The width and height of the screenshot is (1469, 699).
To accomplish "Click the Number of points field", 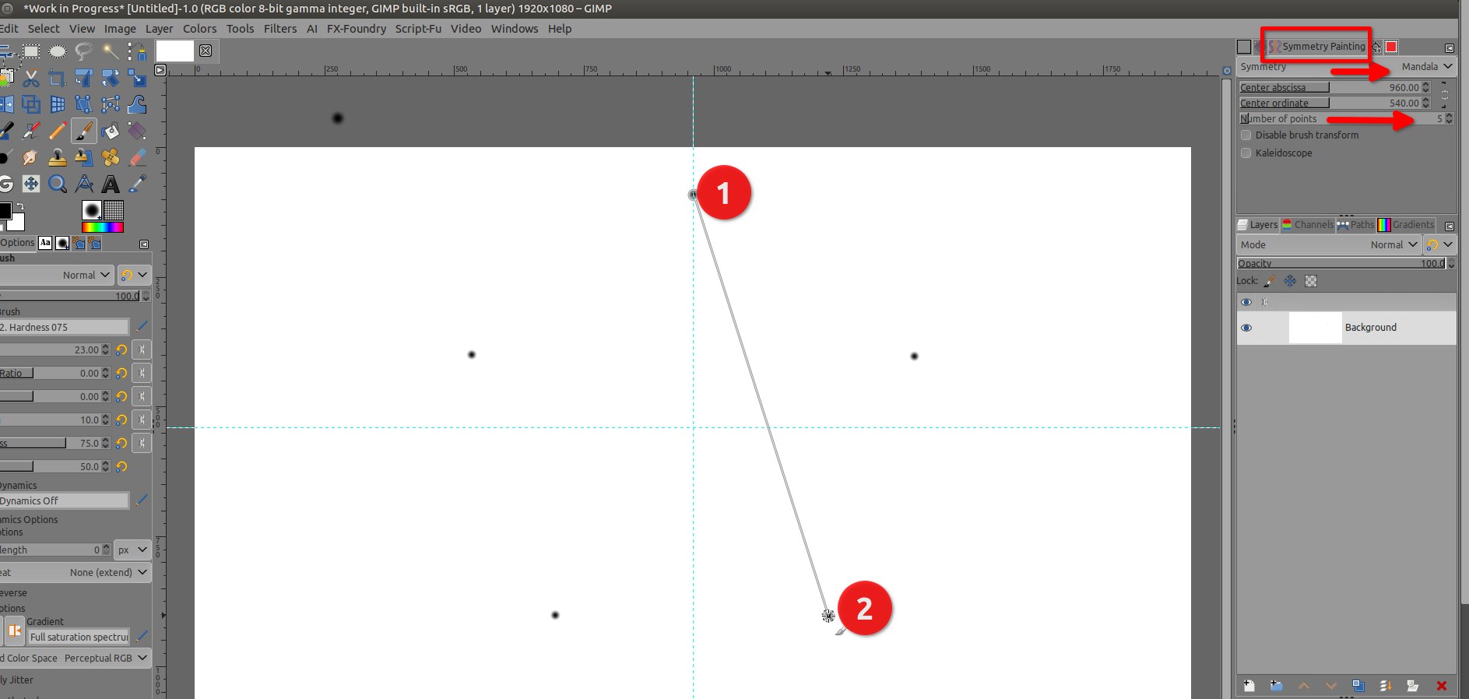I will (1347, 119).
